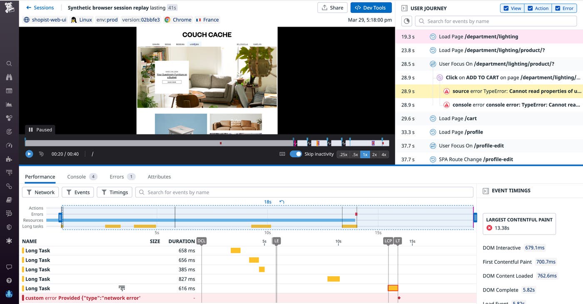Open help via the question mark sidebar icon
The height and width of the screenshot is (304, 583).
9,281
